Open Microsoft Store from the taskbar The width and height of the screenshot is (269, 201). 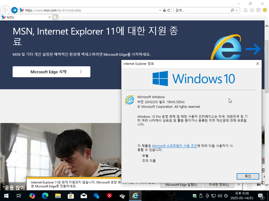[x=71, y=196]
